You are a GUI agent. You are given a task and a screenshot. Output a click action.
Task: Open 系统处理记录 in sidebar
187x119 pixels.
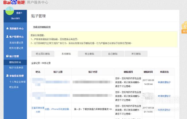pos(16,43)
